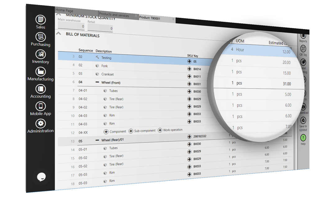Collapse the Bill of Materials section
318x203 pixels.
tap(58, 34)
